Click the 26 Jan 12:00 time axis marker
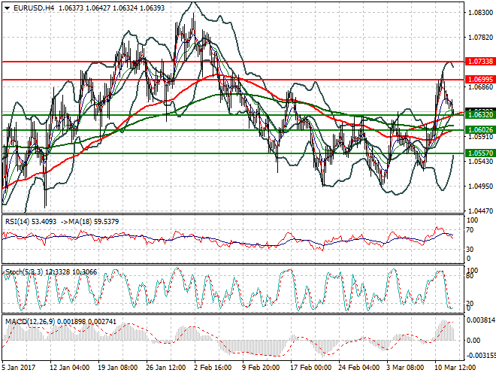This screenshot has height=376, width=496. [165, 368]
